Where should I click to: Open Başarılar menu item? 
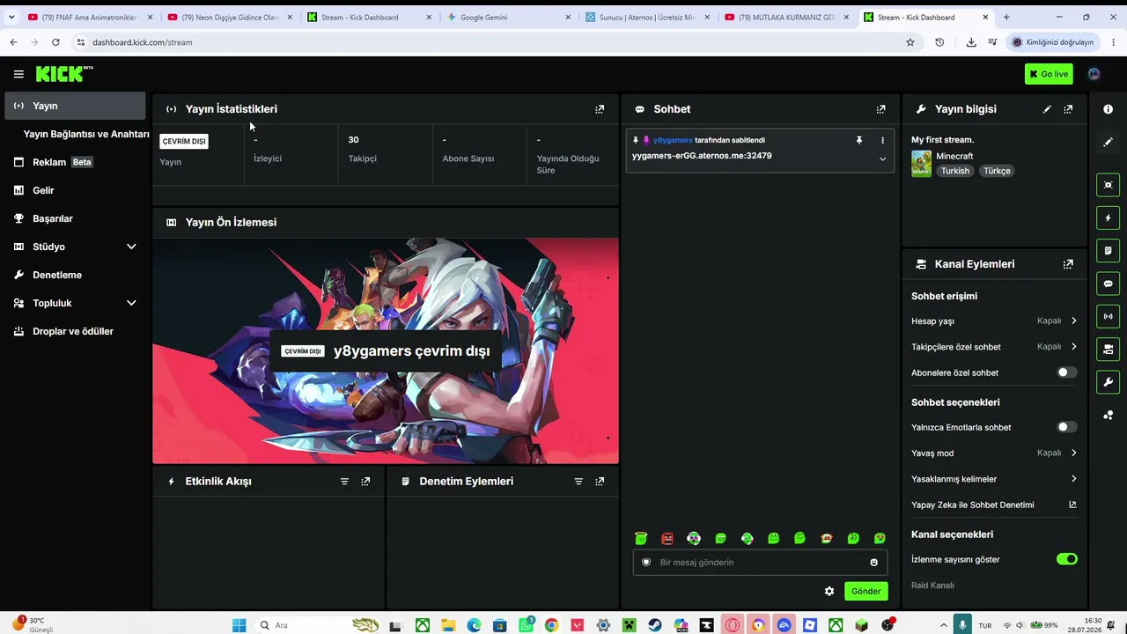point(75,218)
